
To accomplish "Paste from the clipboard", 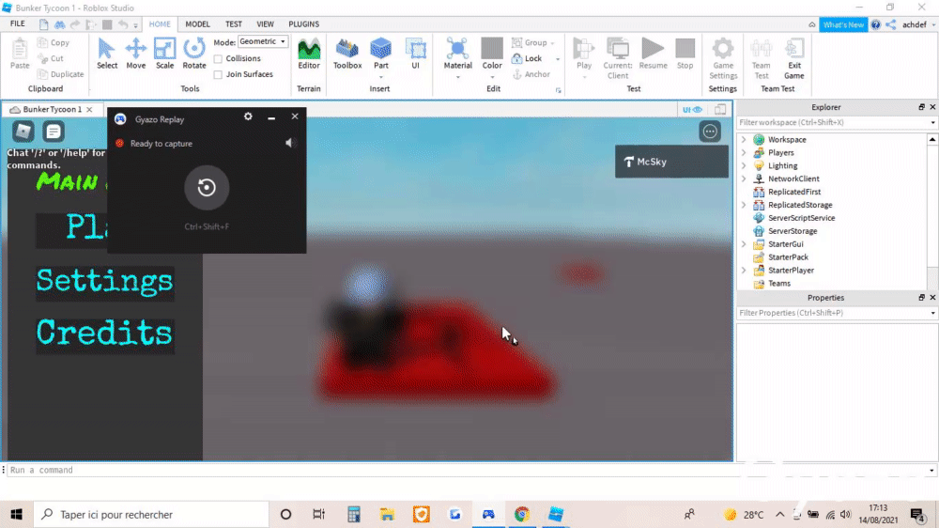I will (x=20, y=54).
